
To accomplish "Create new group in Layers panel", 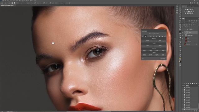I will 192,84.
